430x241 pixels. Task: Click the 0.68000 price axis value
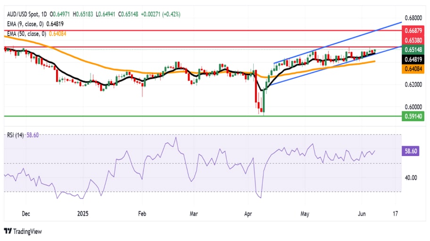click(413, 18)
